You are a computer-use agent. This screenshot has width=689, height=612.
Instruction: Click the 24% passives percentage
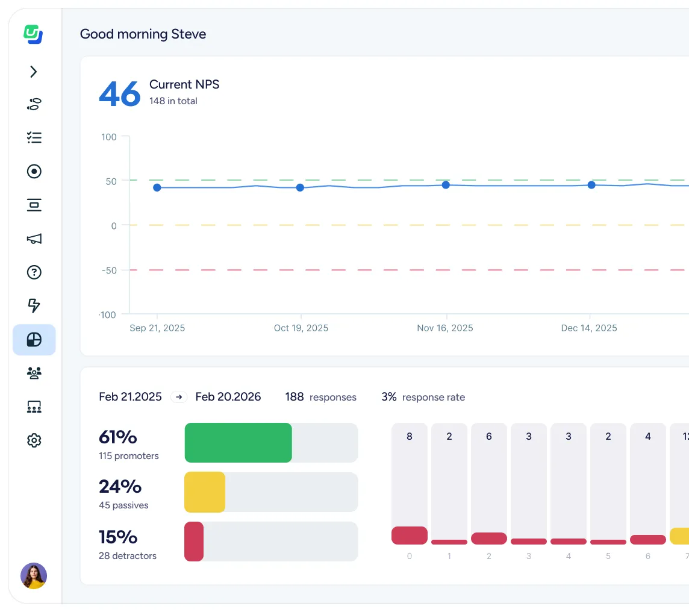click(120, 486)
